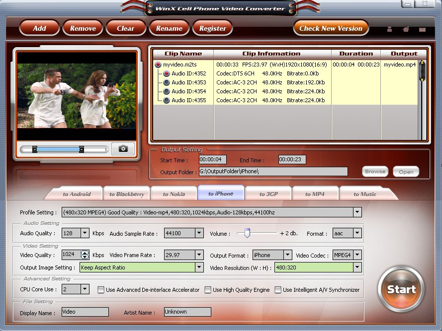The height and width of the screenshot is (331, 442).
Task: Click the Add button
Action: click(x=39, y=28)
